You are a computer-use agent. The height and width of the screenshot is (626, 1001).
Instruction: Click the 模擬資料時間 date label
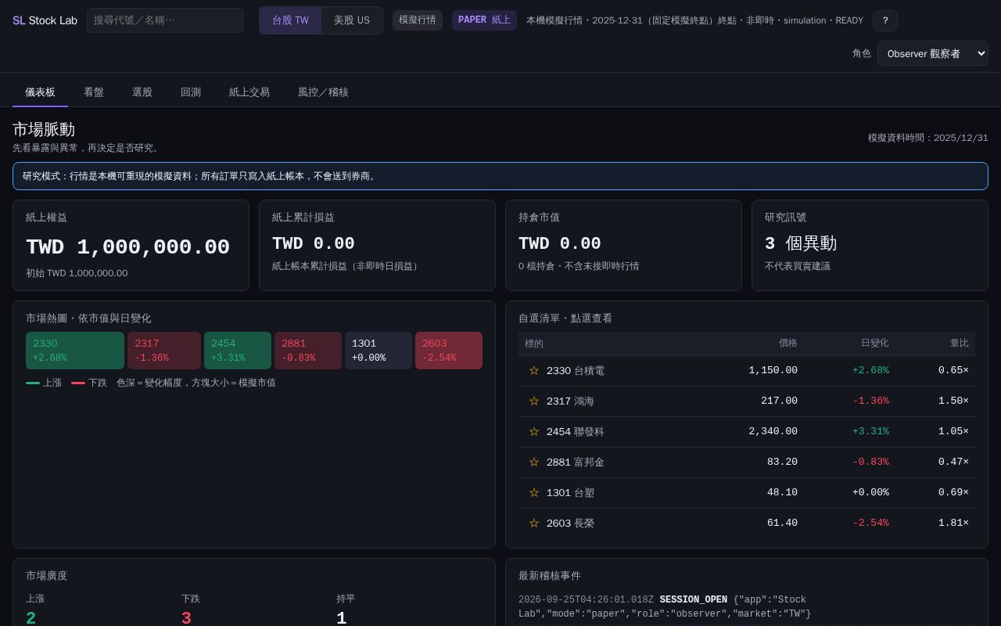pyautogui.click(x=928, y=138)
